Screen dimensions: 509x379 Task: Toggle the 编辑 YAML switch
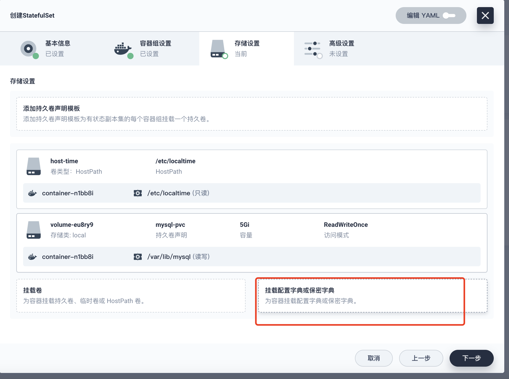coord(449,16)
